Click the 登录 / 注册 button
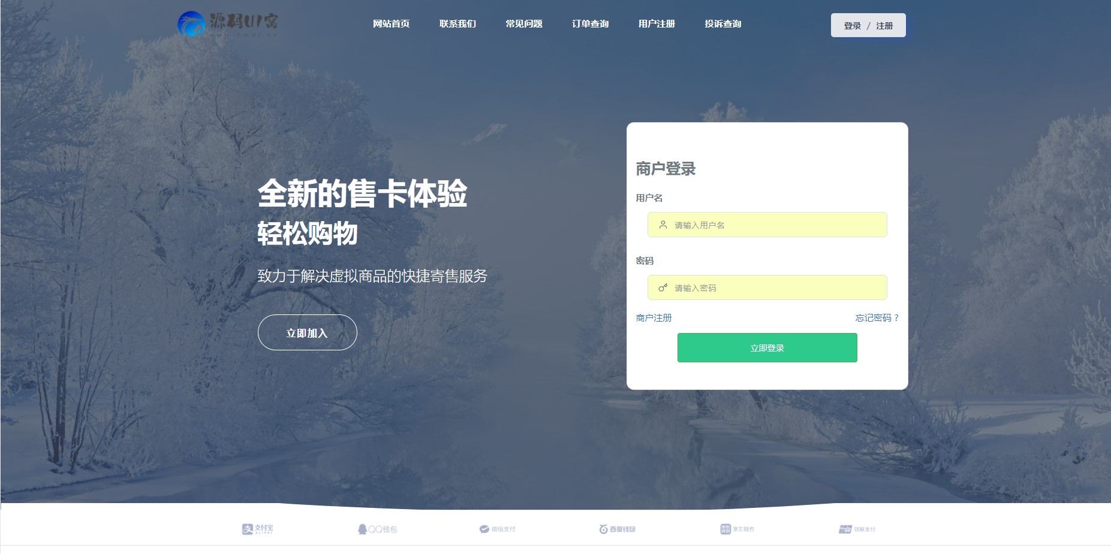This screenshot has width=1111, height=554. 868,25
